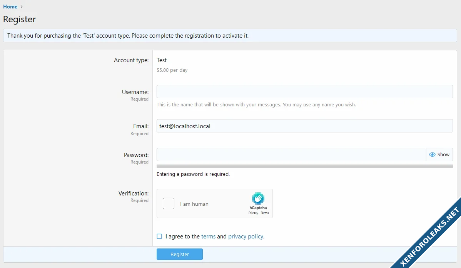This screenshot has width=461, height=268.
Task: Click the 'Username:' field label
Action: click(135, 92)
